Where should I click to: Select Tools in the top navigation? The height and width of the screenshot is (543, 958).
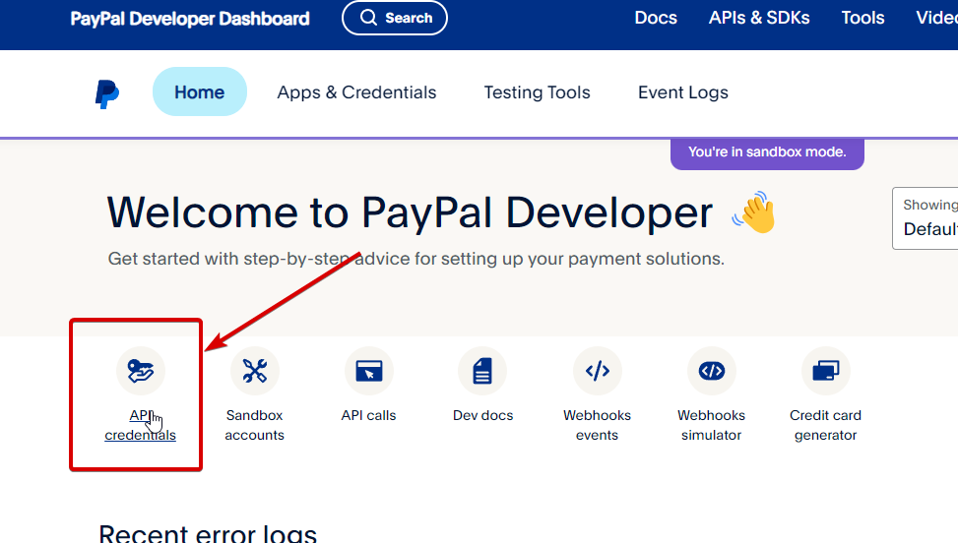tap(862, 18)
